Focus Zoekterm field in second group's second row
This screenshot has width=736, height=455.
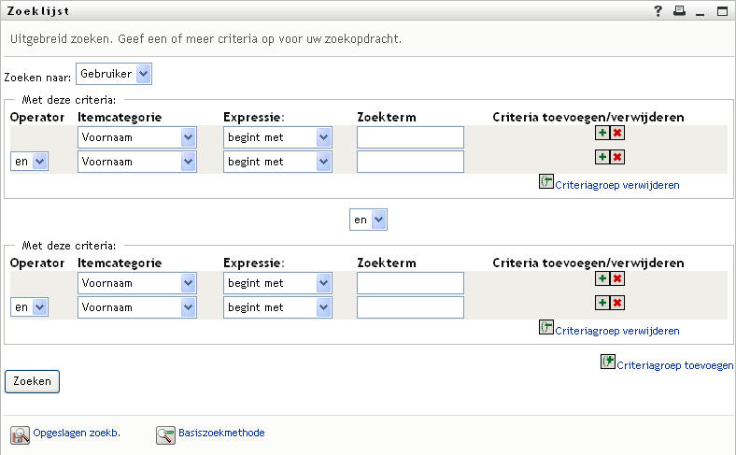[x=410, y=307]
